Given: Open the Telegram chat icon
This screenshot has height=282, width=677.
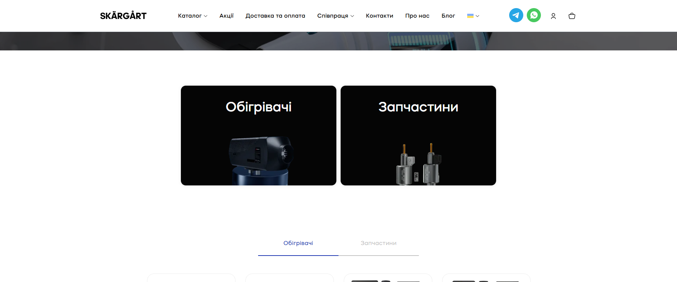Looking at the screenshot, I should (516, 15).
